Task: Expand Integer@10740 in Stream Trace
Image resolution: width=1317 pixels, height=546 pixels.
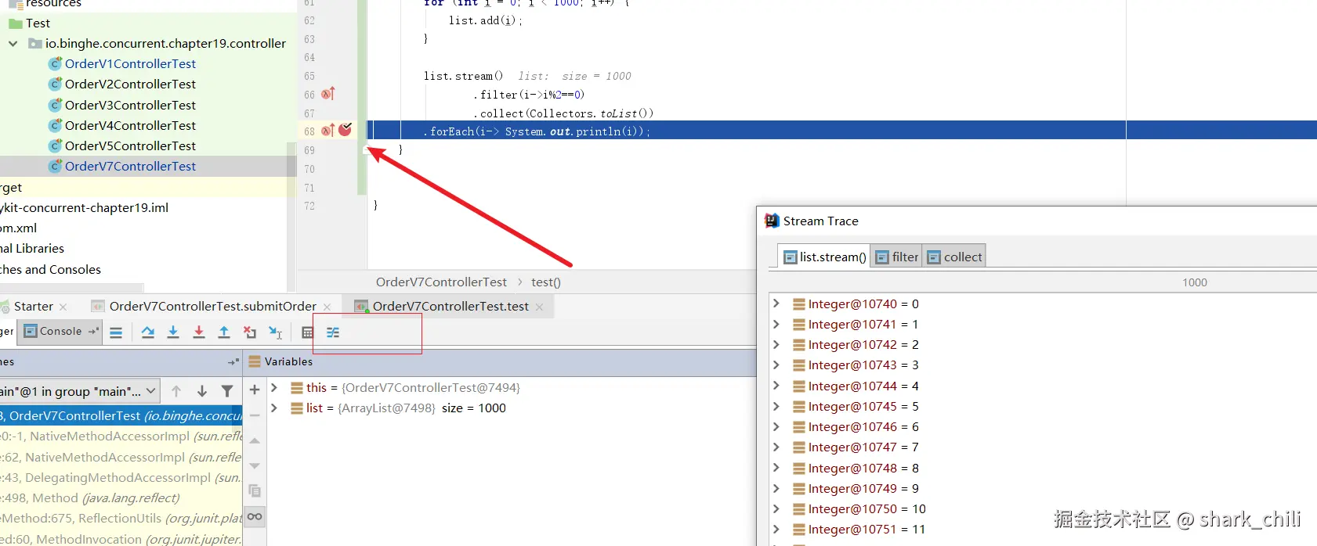Action: [x=776, y=304]
